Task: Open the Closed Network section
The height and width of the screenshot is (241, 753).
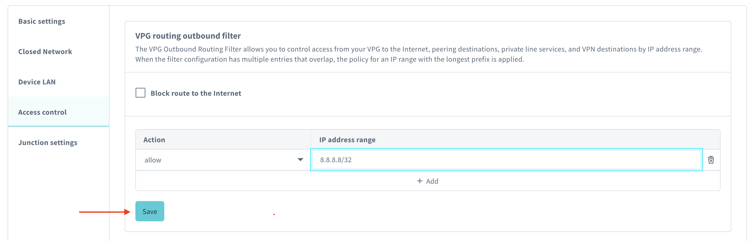Action: pos(45,52)
